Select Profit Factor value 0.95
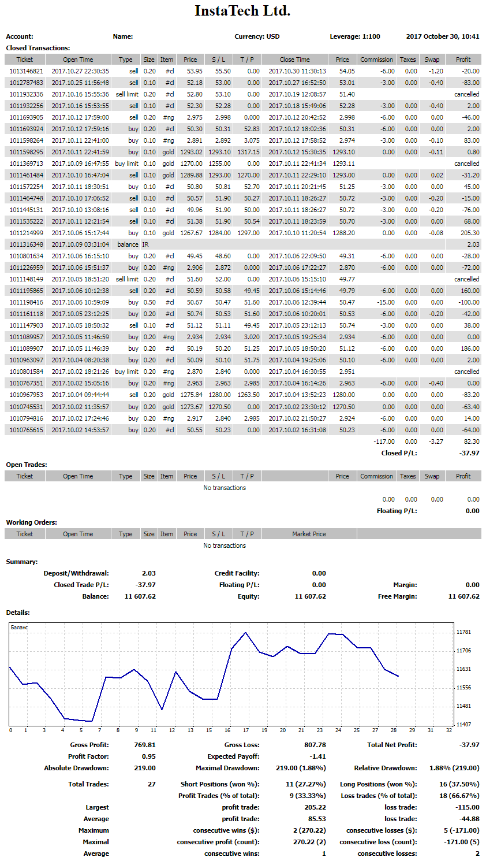The width and height of the screenshot is (486, 861). pos(149,756)
